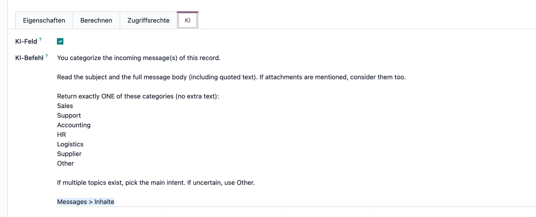This screenshot has width=536, height=217.
Task: Click the Supplier category line
Action: coord(69,154)
